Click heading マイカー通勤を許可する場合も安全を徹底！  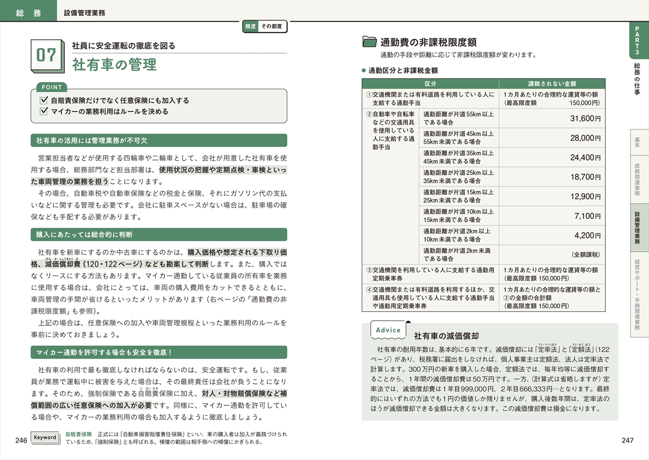click(160, 352)
